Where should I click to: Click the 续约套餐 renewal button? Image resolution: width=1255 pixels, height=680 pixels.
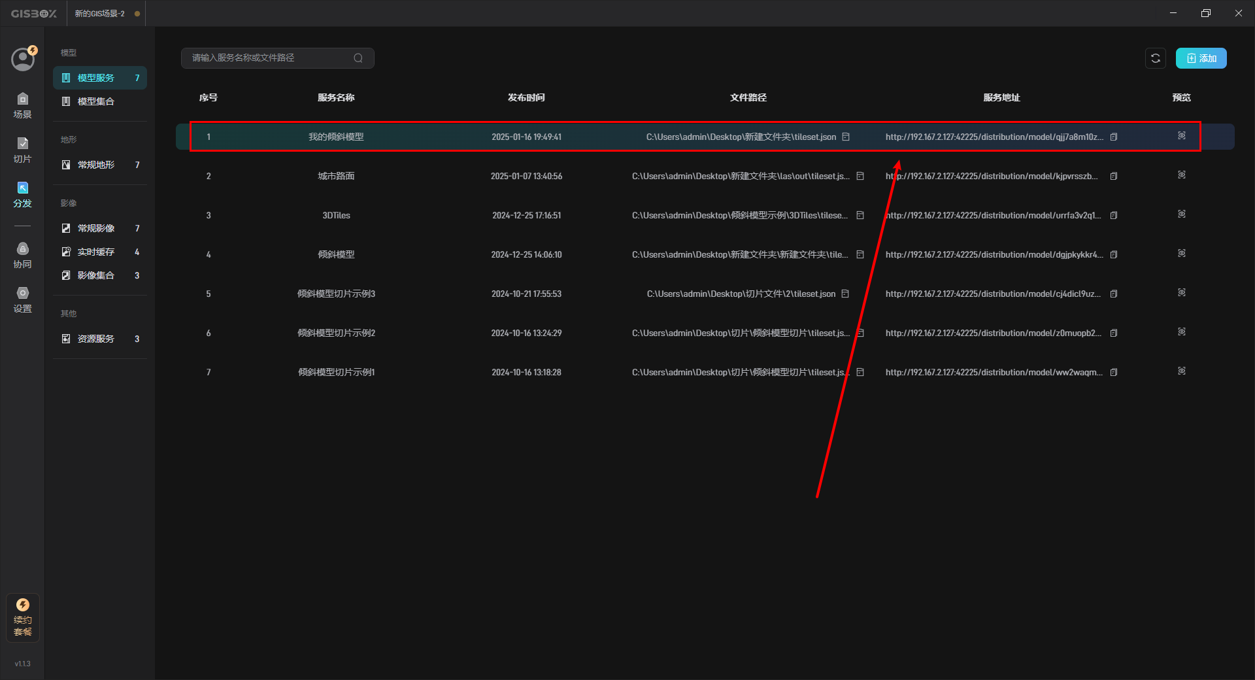click(23, 617)
